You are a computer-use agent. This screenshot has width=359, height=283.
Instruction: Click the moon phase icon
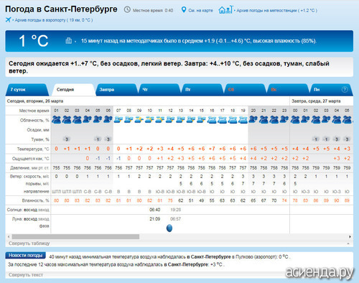point(169,228)
